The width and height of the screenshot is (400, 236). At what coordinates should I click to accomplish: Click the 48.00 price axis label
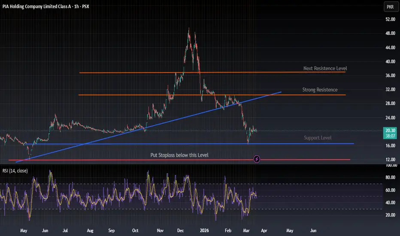coord(390,33)
